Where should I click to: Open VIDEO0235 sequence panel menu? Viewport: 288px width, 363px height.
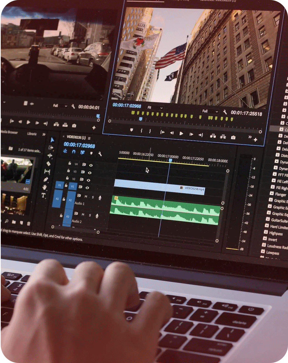point(89,138)
